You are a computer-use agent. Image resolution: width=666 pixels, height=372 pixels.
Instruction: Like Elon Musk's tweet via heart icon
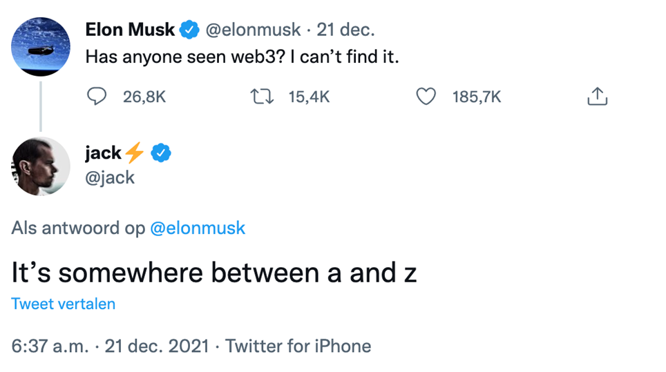pyautogui.click(x=426, y=97)
